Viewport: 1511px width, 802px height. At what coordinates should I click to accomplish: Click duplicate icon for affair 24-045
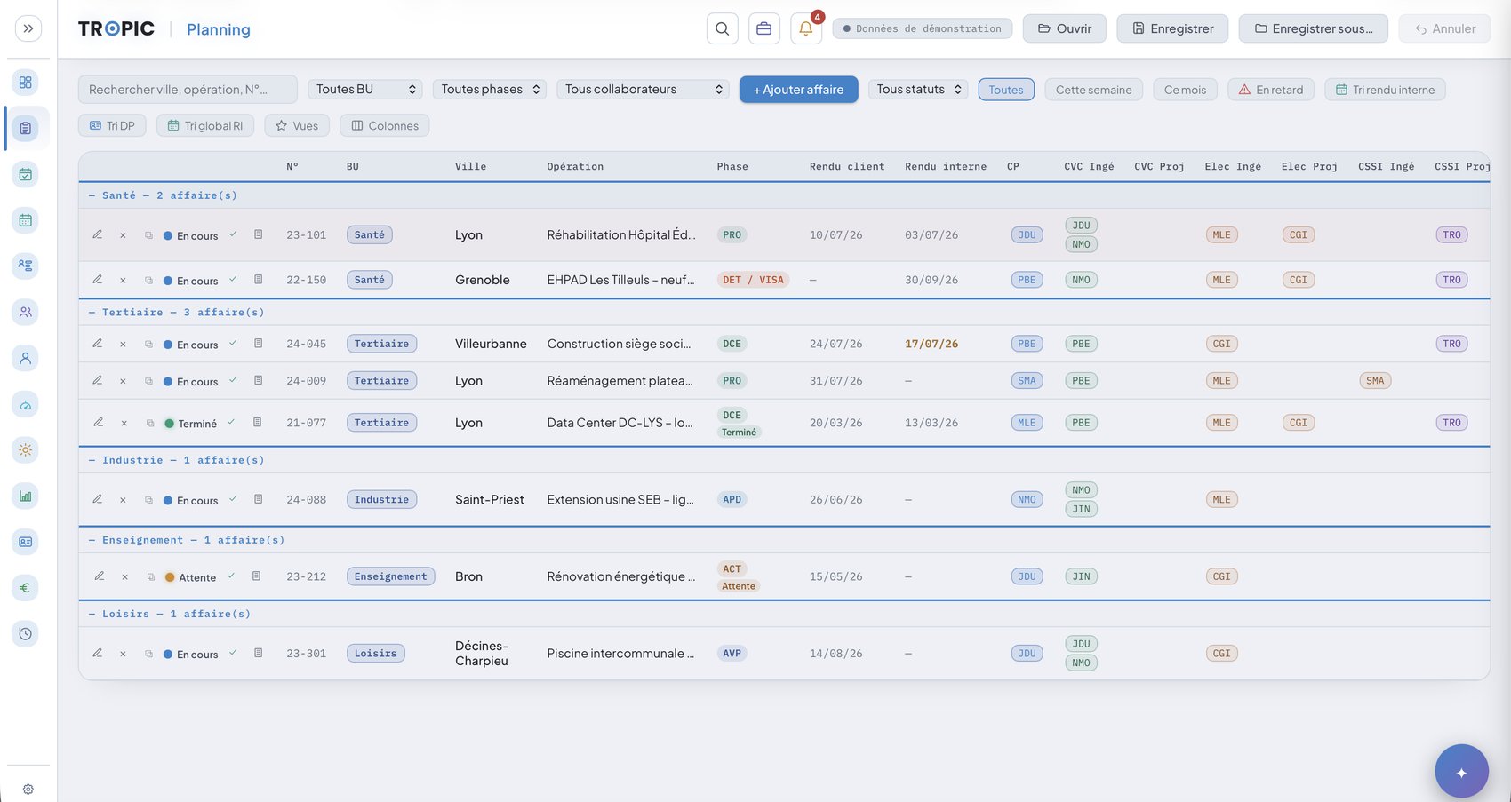tap(148, 344)
